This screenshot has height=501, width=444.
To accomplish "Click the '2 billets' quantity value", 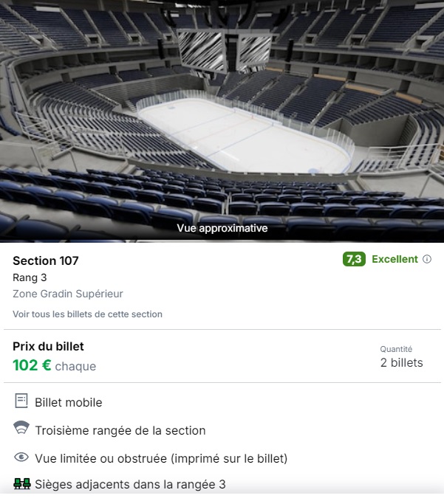I will (401, 362).
